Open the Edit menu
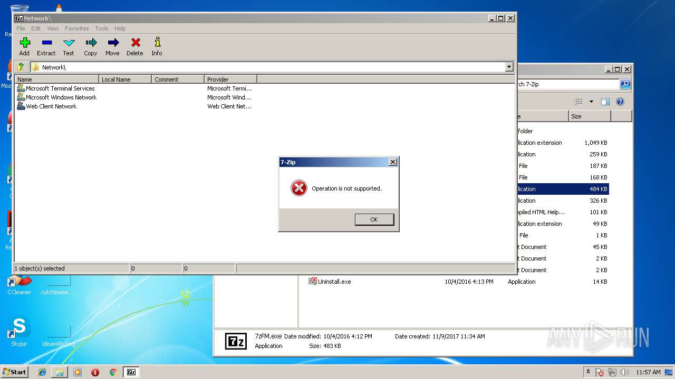Screen dimensions: 675x379 point(36,28)
